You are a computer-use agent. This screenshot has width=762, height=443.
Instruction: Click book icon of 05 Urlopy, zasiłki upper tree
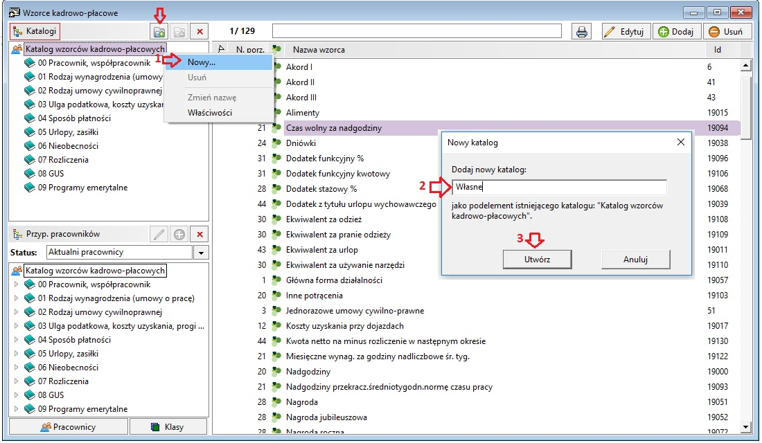[30, 132]
